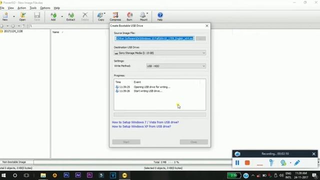Click the Non-bootable Image status label
Image resolution: width=320 pixels, height=180 pixels.
(x=14, y=162)
